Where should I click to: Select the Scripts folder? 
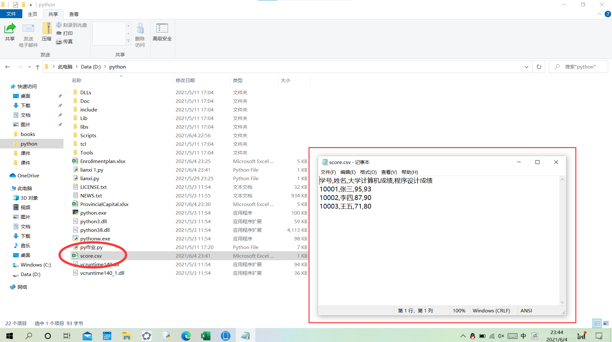(x=190, y=135)
